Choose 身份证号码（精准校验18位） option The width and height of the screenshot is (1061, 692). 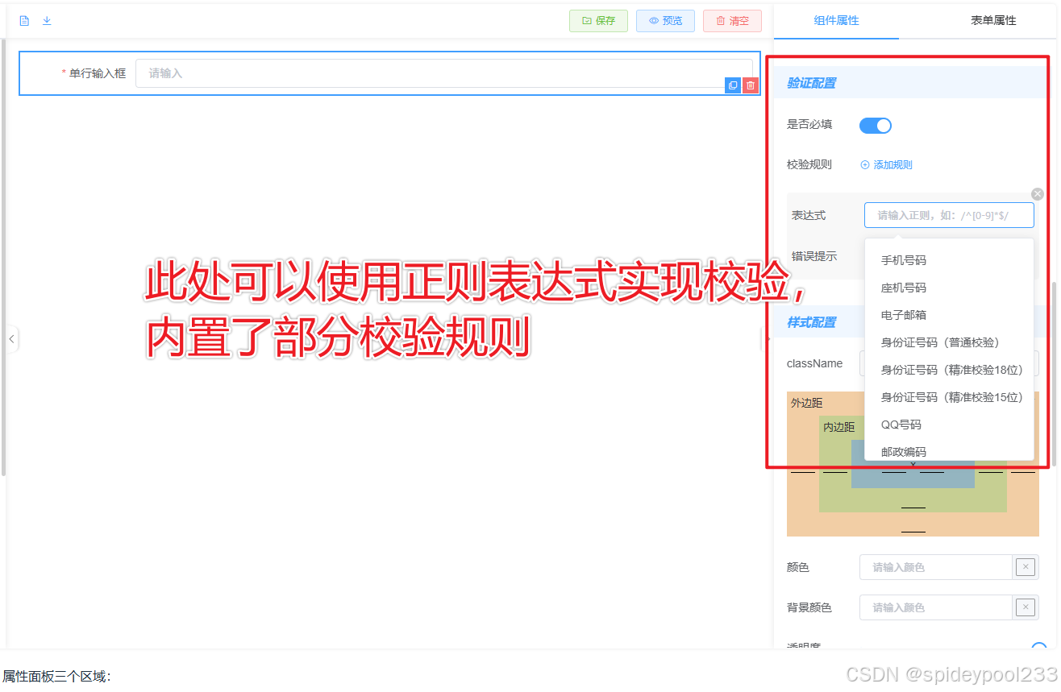click(949, 370)
